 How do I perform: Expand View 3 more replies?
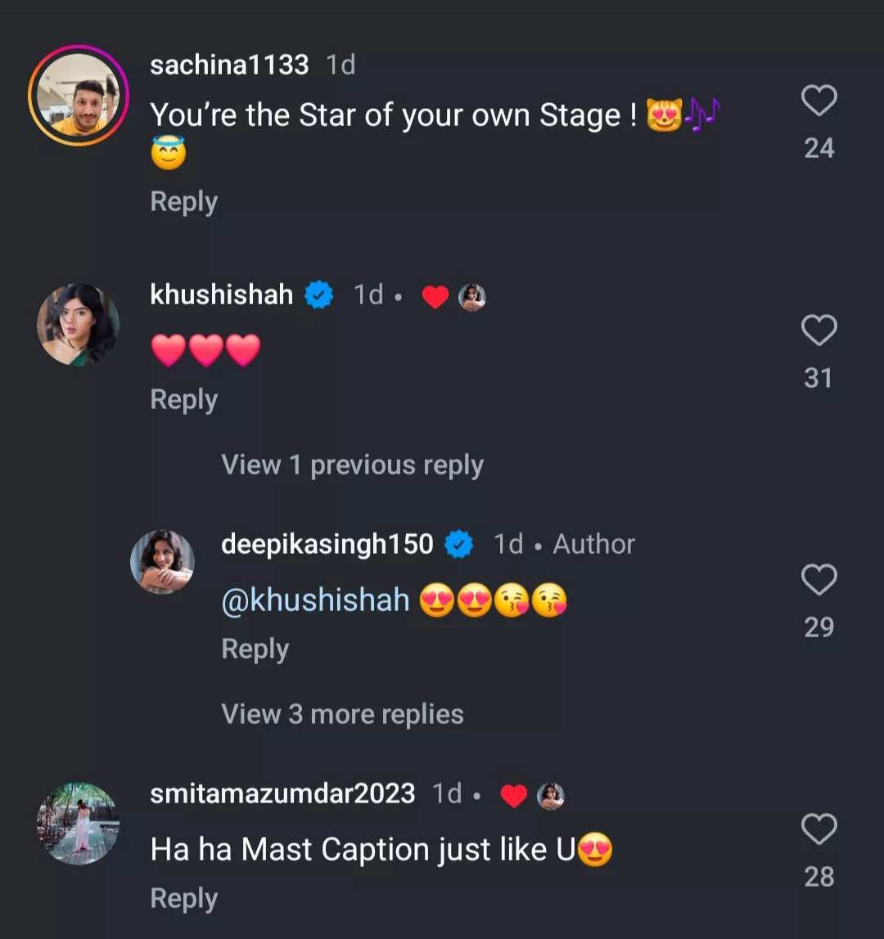click(x=342, y=714)
